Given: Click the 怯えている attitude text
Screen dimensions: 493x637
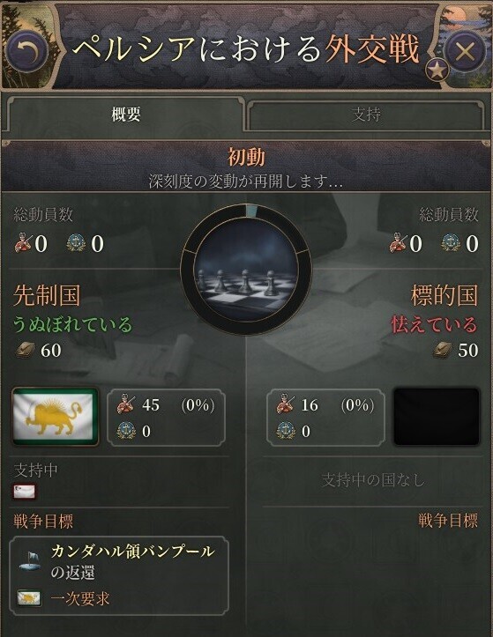Looking at the screenshot, I should (x=434, y=324).
